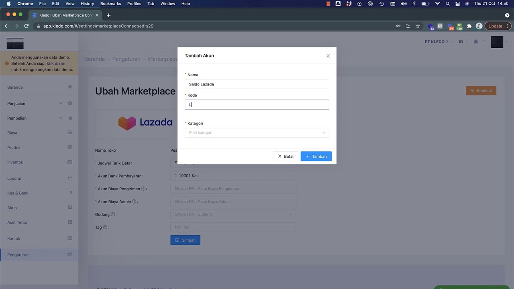Click the Aset Tetap sidebar icon
The image size is (514, 289).
click(70, 222)
